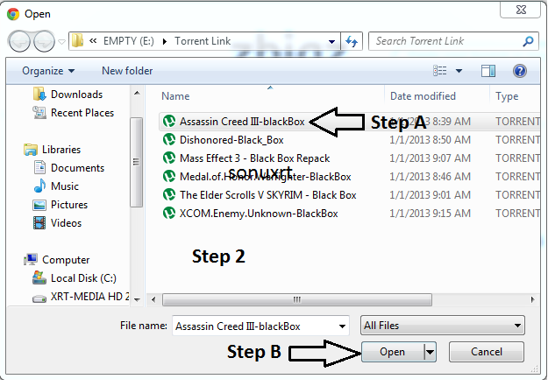This screenshot has height=386, width=548.
Task: Select Assassin Creed III-blackBox torrent file
Action: [x=242, y=122]
